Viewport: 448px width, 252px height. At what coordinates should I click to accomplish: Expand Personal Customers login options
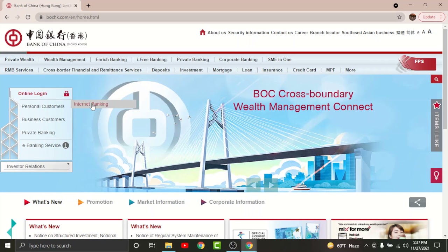coord(43,106)
